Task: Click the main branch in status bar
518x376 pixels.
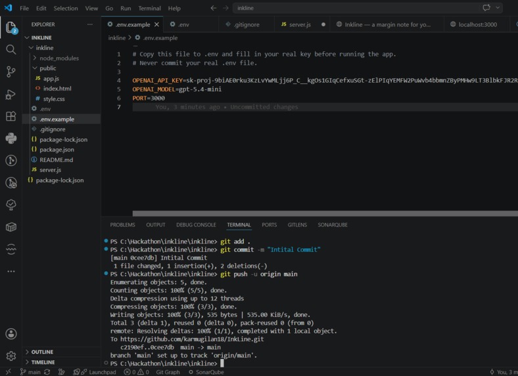Action: point(31,372)
